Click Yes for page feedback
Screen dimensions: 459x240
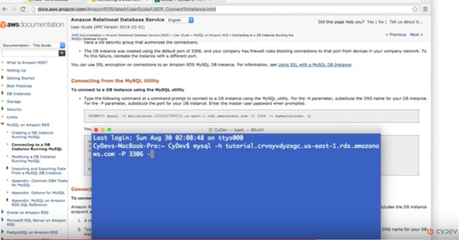coord(370,22)
